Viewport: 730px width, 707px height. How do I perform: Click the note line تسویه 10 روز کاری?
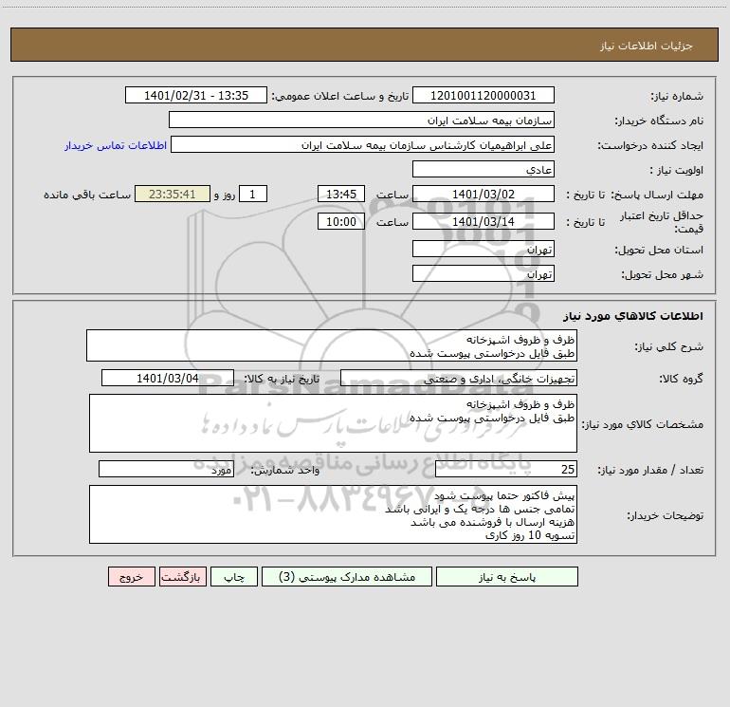point(530,535)
